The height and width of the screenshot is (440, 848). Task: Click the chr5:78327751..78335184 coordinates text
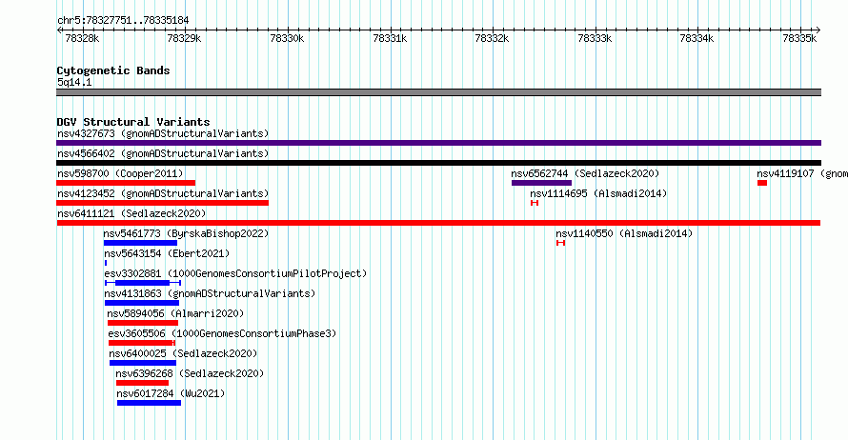123,21
